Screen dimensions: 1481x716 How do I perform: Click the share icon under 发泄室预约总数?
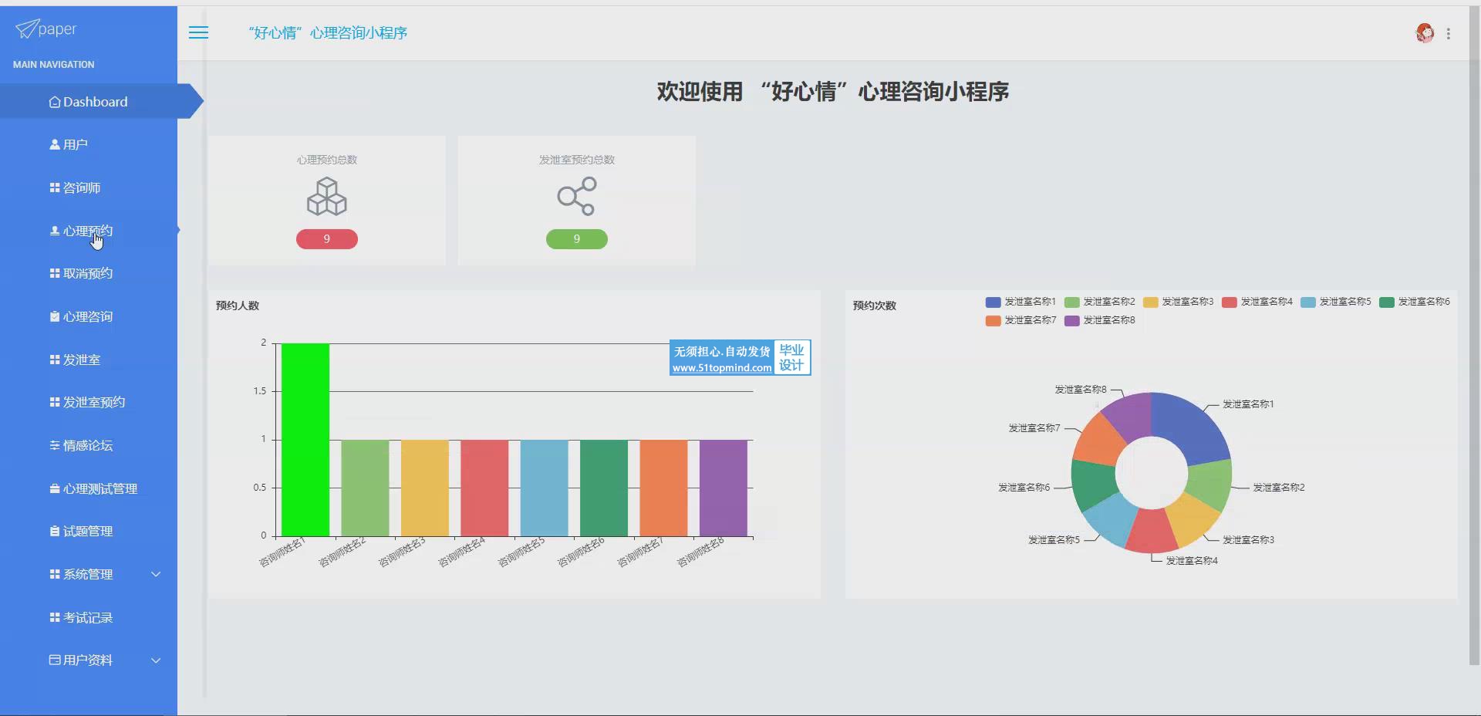[576, 197]
